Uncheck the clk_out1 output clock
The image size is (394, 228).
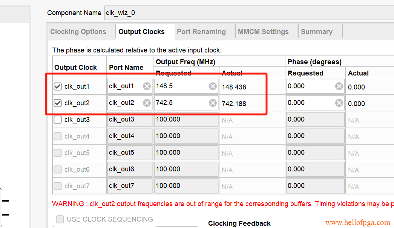tap(58, 86)
